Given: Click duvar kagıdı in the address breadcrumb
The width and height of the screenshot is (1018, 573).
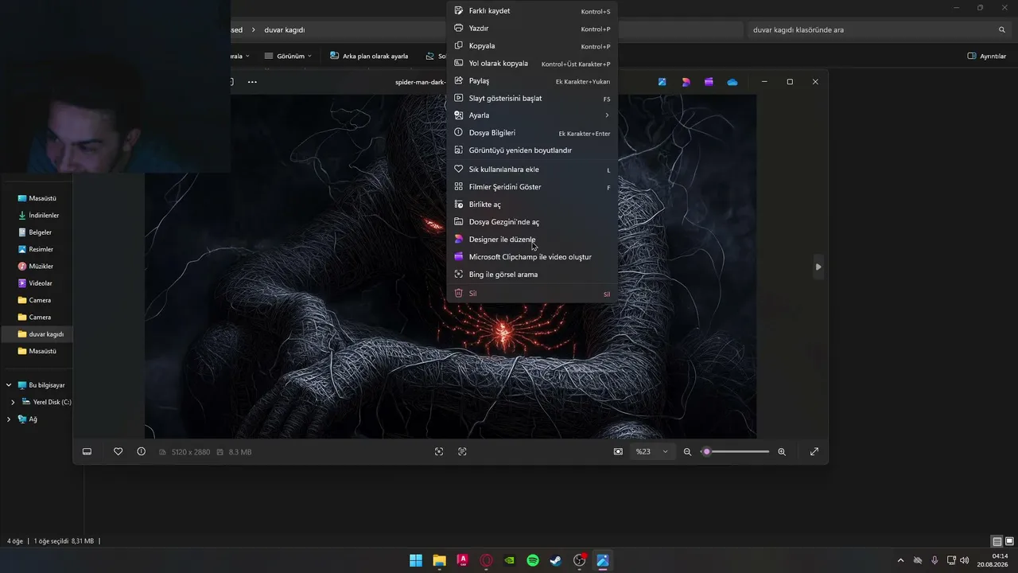Looking at the screenshot, I should pyautogui.click(x=285, y=30).
